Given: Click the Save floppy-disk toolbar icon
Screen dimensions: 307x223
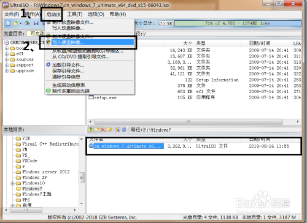Looking at the screenshot, I should point(36,23).
